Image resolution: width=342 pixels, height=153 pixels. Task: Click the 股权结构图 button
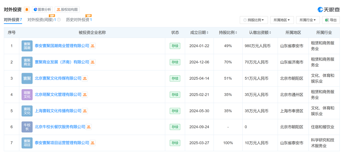pos(67,9)
